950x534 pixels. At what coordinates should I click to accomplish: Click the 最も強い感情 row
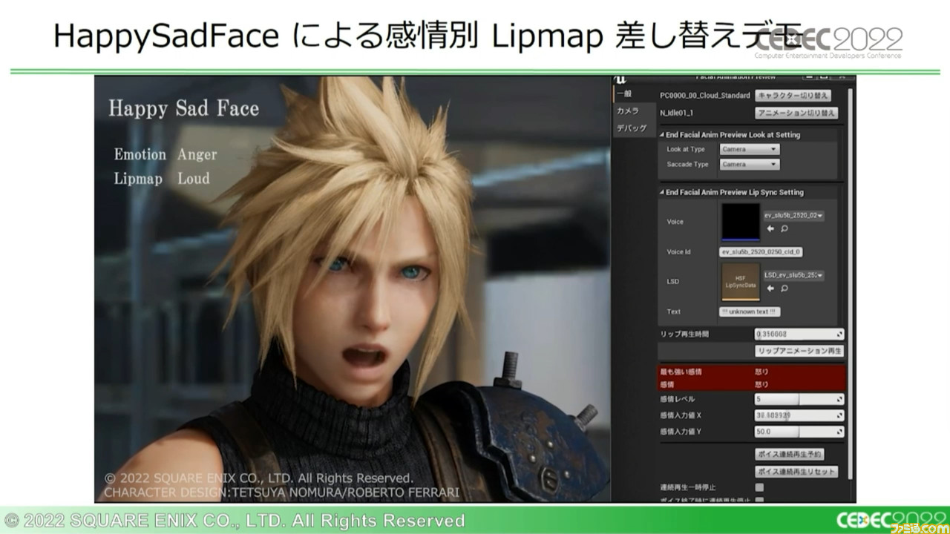tap(752, 372)
